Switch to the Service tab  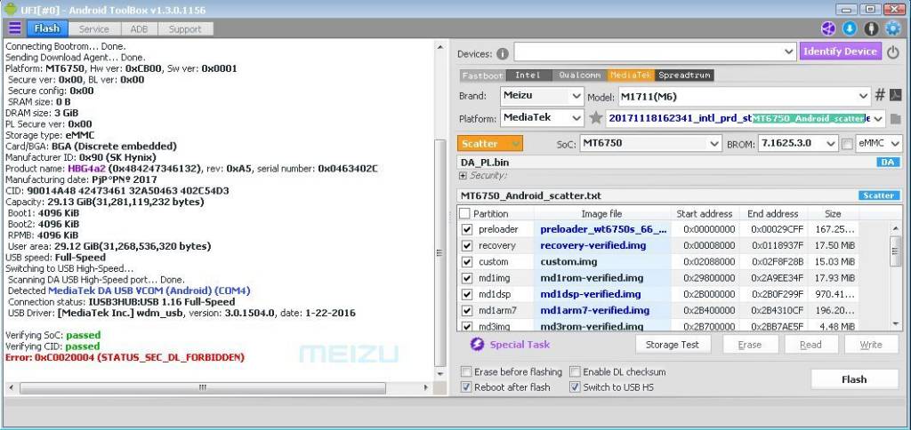click(93, 29)
